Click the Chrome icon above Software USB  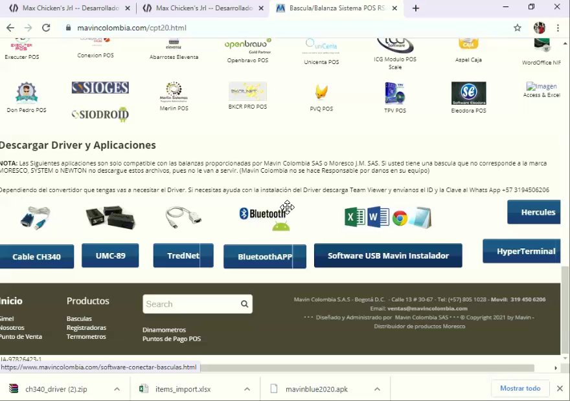pyautogui.click(x=400, y=219)
